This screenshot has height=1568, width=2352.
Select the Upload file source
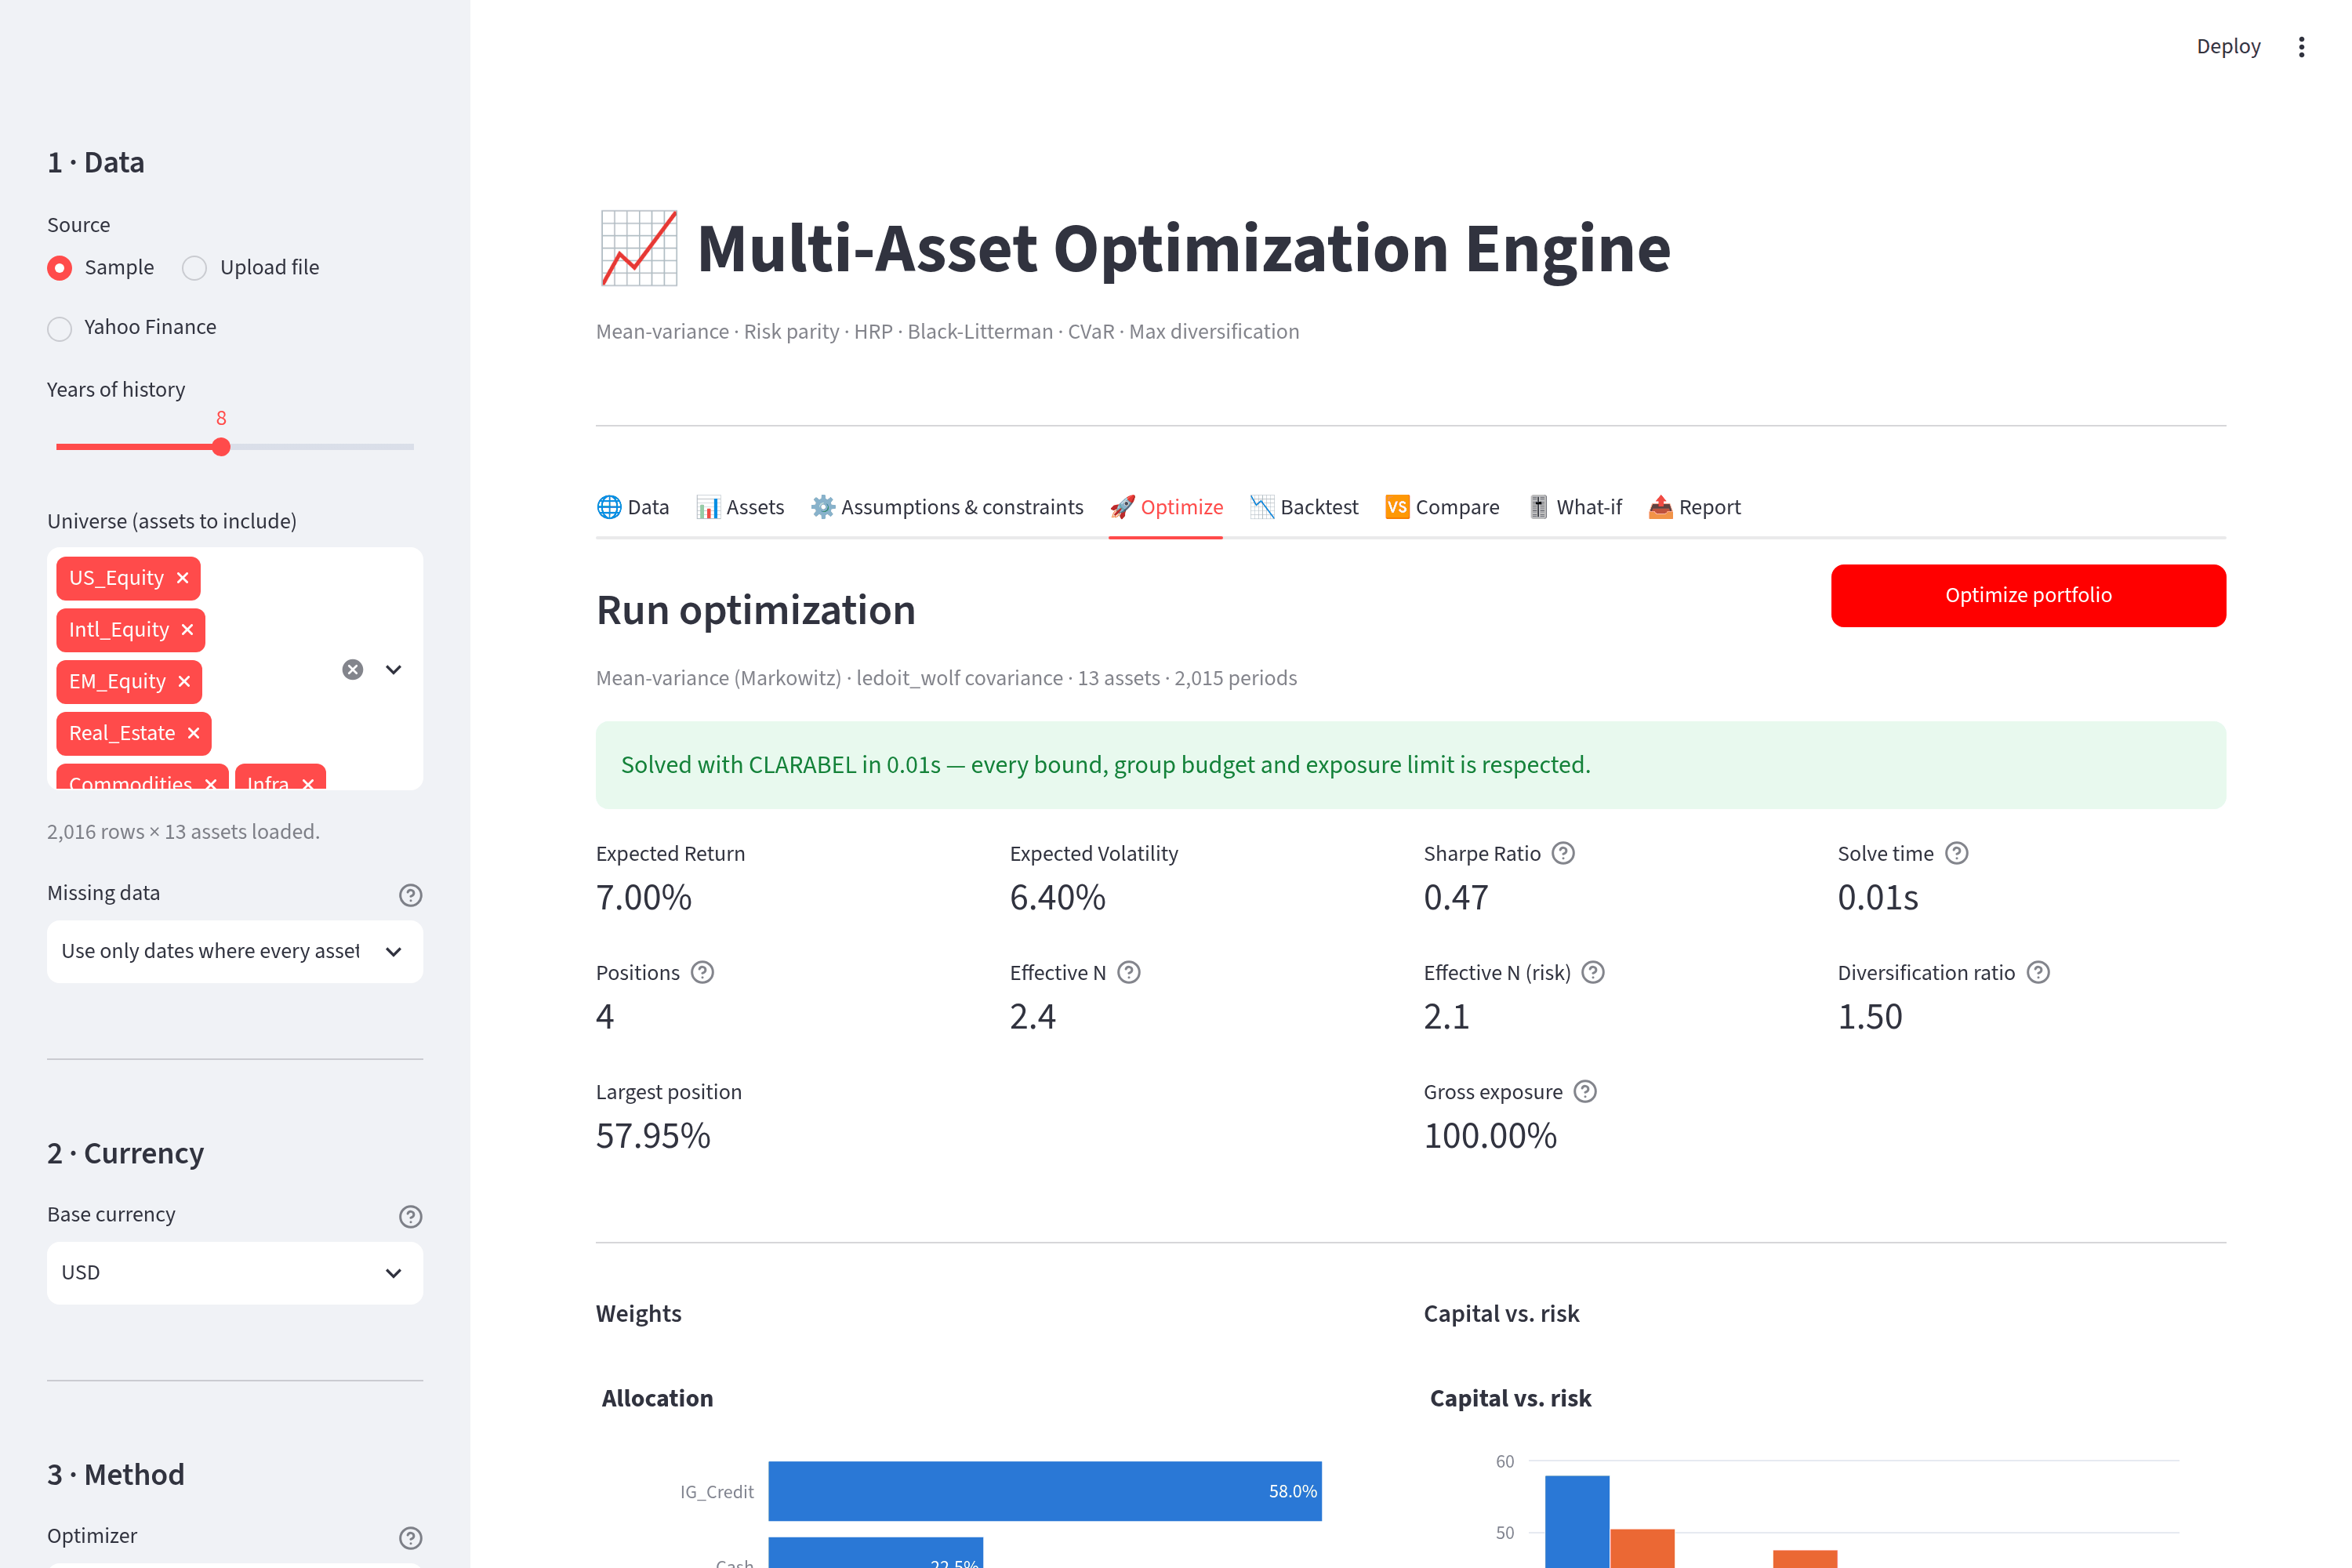(x=251, y=267)
